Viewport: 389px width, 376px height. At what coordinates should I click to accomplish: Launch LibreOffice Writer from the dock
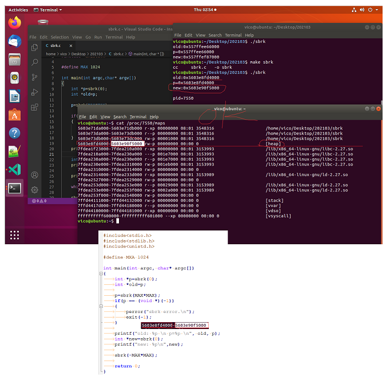point(15,96)
